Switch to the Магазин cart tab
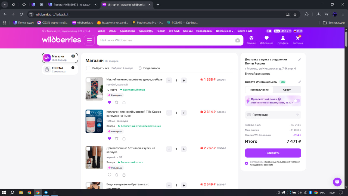348x196 pixels. pyautogui.click(x=60, y=58)
